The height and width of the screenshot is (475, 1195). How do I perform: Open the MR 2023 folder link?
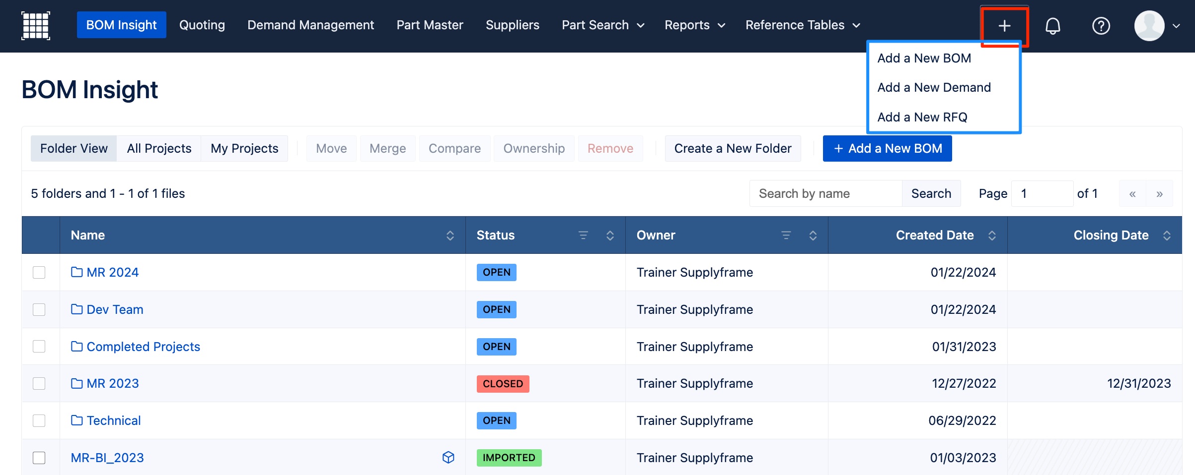coord(113,383)
